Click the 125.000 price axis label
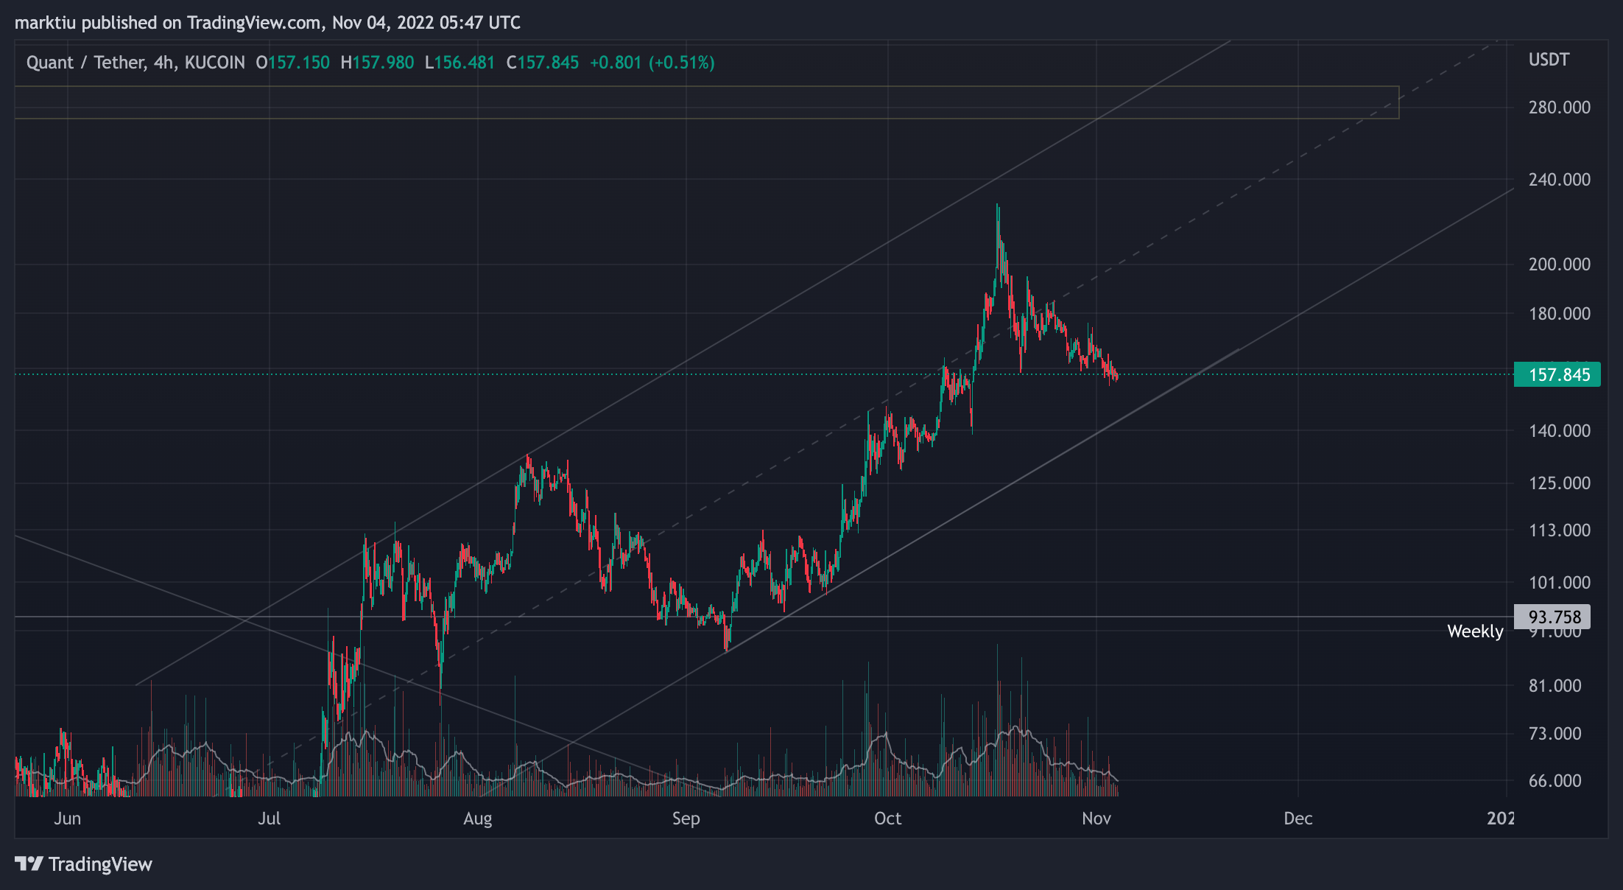Image resolution: width=1623 pixels, height=890 pixels. tap(1560, 483)
